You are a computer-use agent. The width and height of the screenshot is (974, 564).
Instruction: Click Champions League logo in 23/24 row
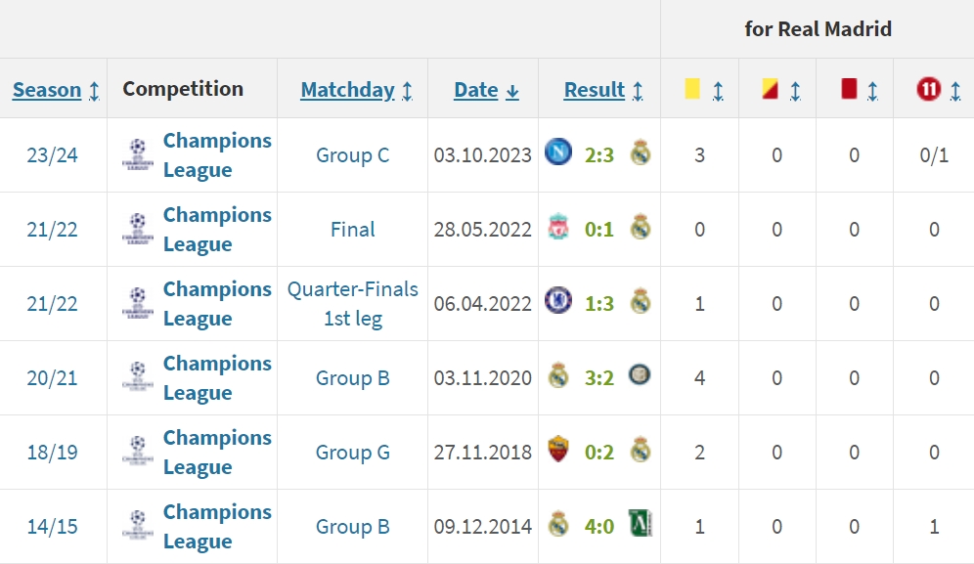click(x=137, y=154)
